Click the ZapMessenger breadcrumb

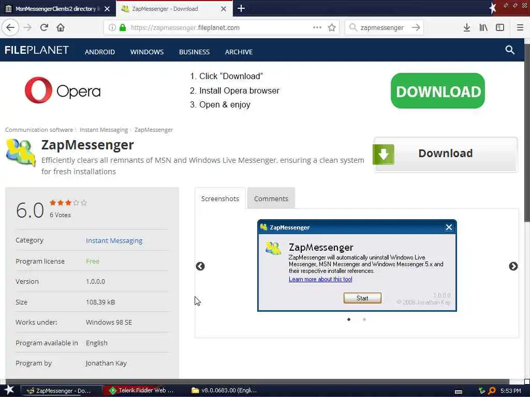click(x=153, y=130)
